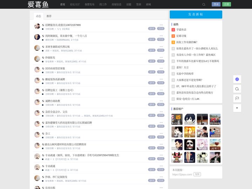Screen dimensions: 252x189
Task: Select the Joker face avatar in 推荐用户
Action: pyautogui.click(x=190, y=145)
